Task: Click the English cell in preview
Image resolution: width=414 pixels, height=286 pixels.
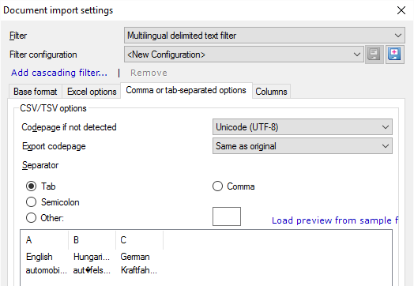Action: [39, 257]
